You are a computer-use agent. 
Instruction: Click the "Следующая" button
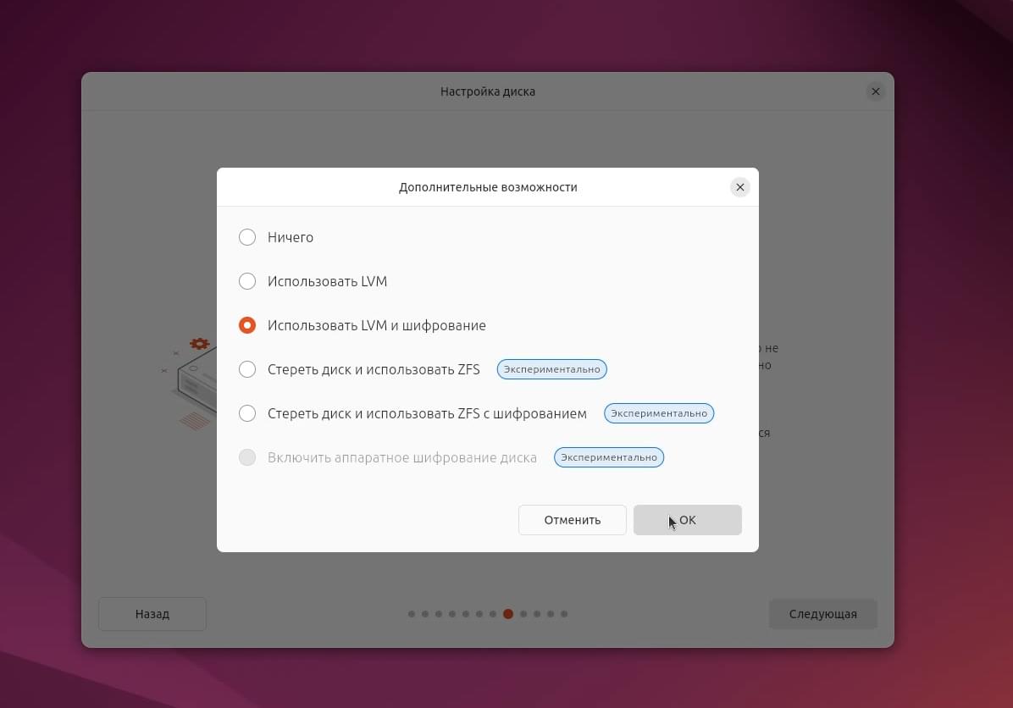point(823,614)
